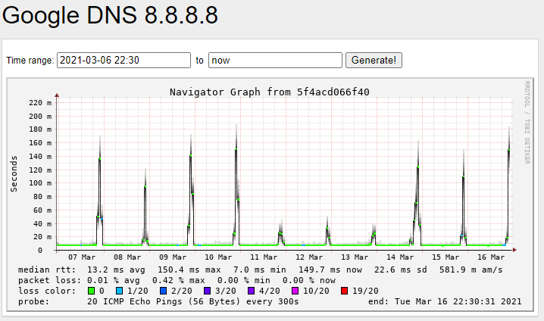Click the '08 Mar' axis label
Viewport: 544px width, 321px height.
click(127, 257)
